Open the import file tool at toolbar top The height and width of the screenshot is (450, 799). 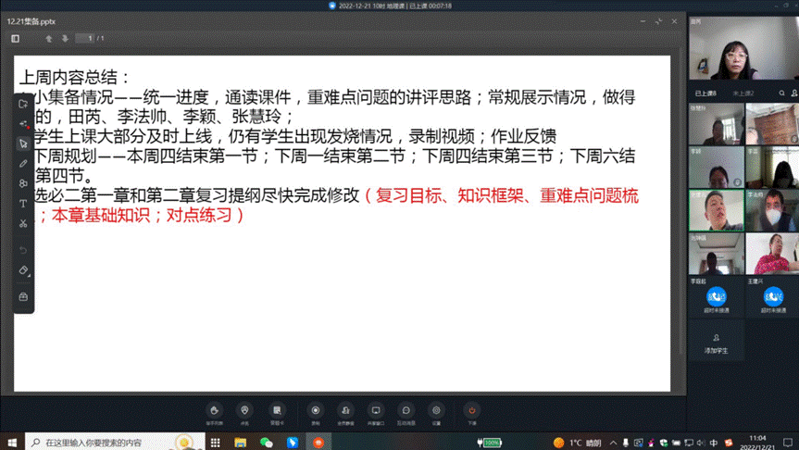pyautogui.click(x=23, y=104)
